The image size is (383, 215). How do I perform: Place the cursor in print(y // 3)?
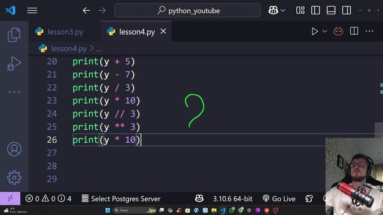pyautogui.click(x=107, y=114)
